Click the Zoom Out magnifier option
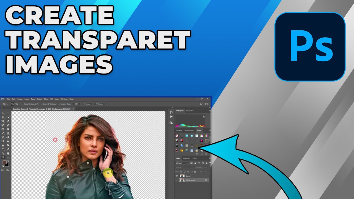 [17, 104]
